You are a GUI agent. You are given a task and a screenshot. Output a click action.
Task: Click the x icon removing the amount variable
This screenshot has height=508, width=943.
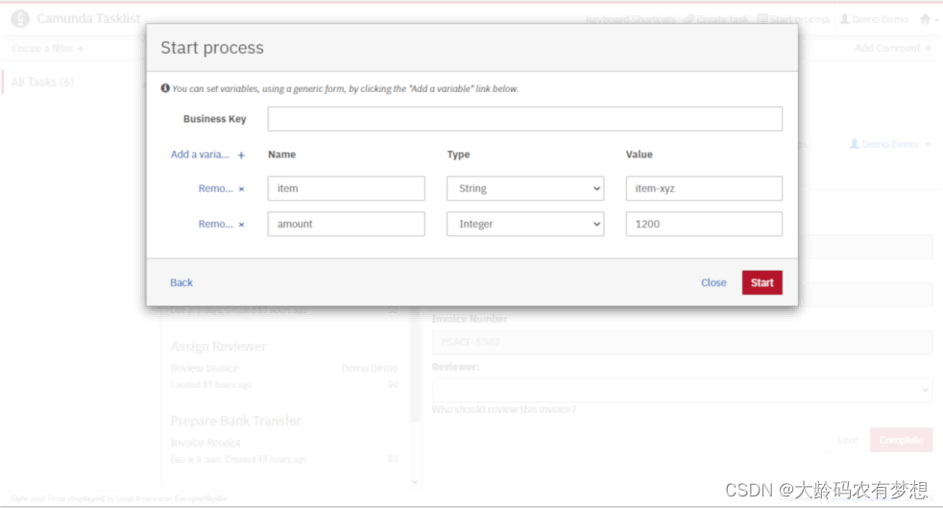pos(241,225)
